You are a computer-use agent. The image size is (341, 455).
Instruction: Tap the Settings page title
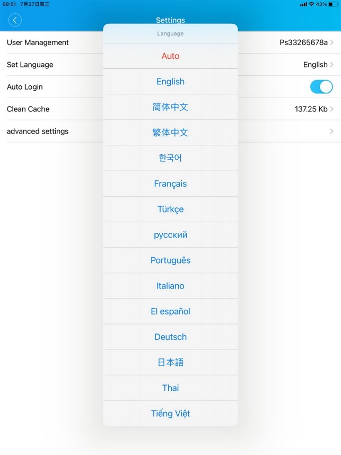tap(170, 20)
